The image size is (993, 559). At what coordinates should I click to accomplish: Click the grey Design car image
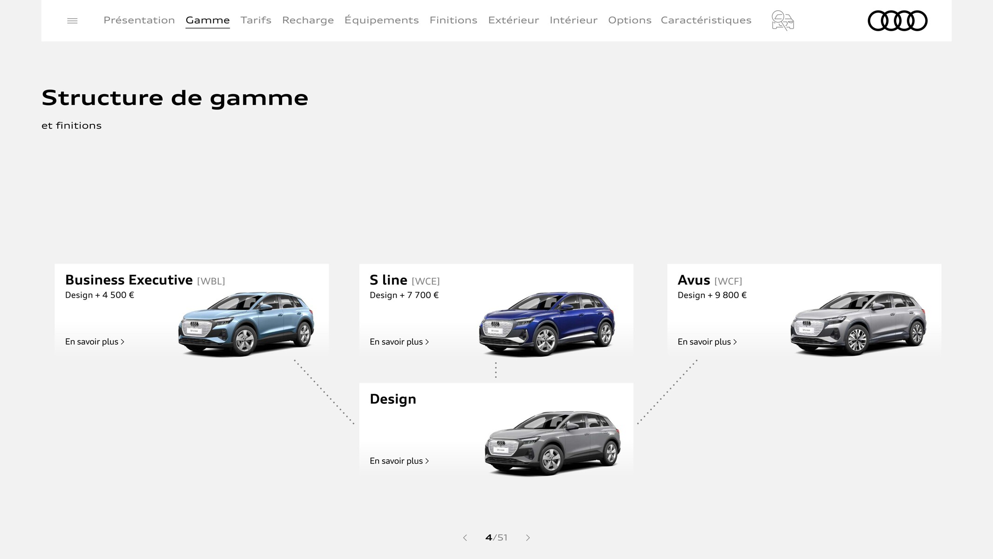[x=553, y=443]
